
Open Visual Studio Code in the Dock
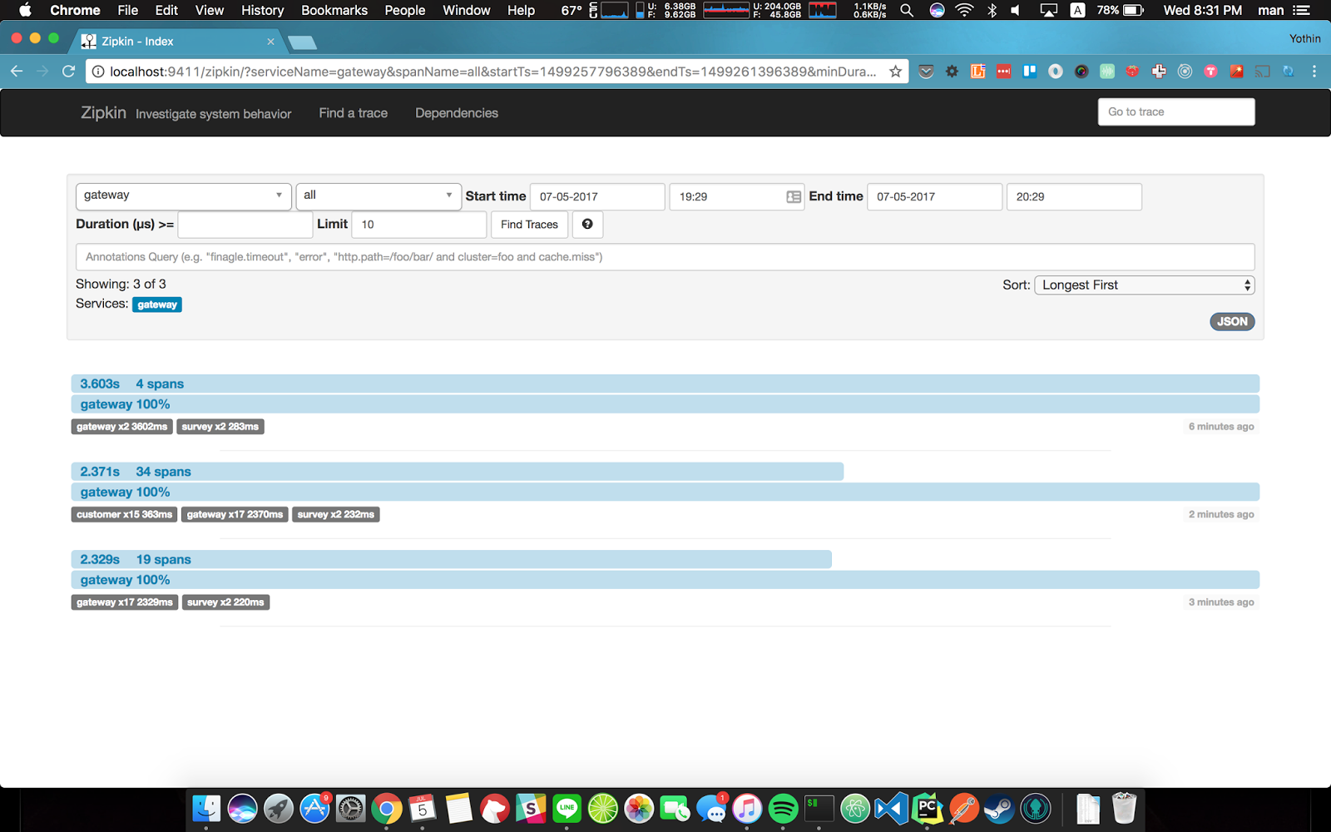point(891,808)
